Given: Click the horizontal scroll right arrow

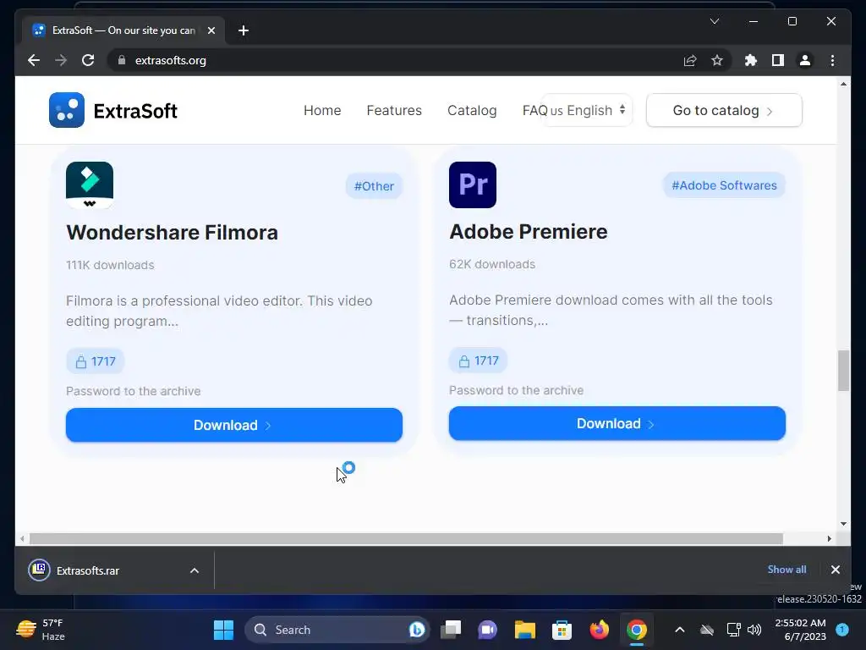Looking at the screenshot, I should pyautogui.click(x=829, y=538).
